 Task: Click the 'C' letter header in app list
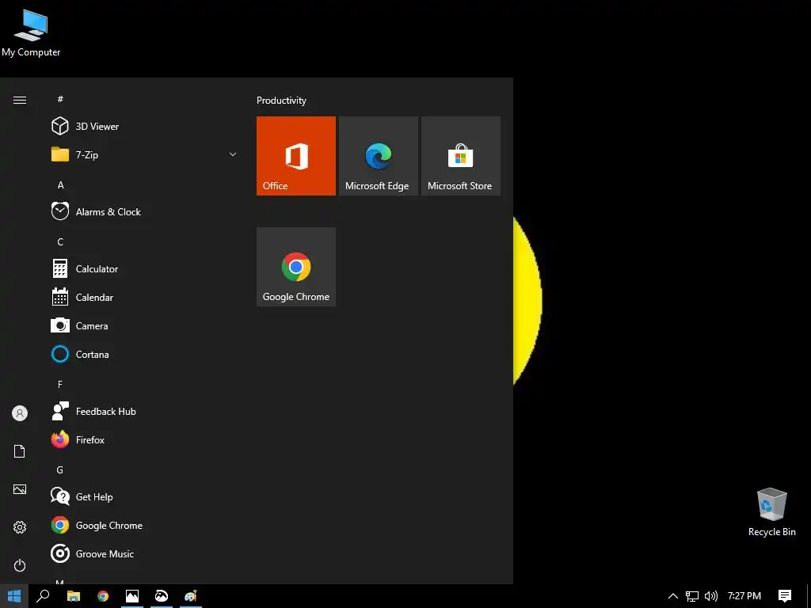click(60, 242)
